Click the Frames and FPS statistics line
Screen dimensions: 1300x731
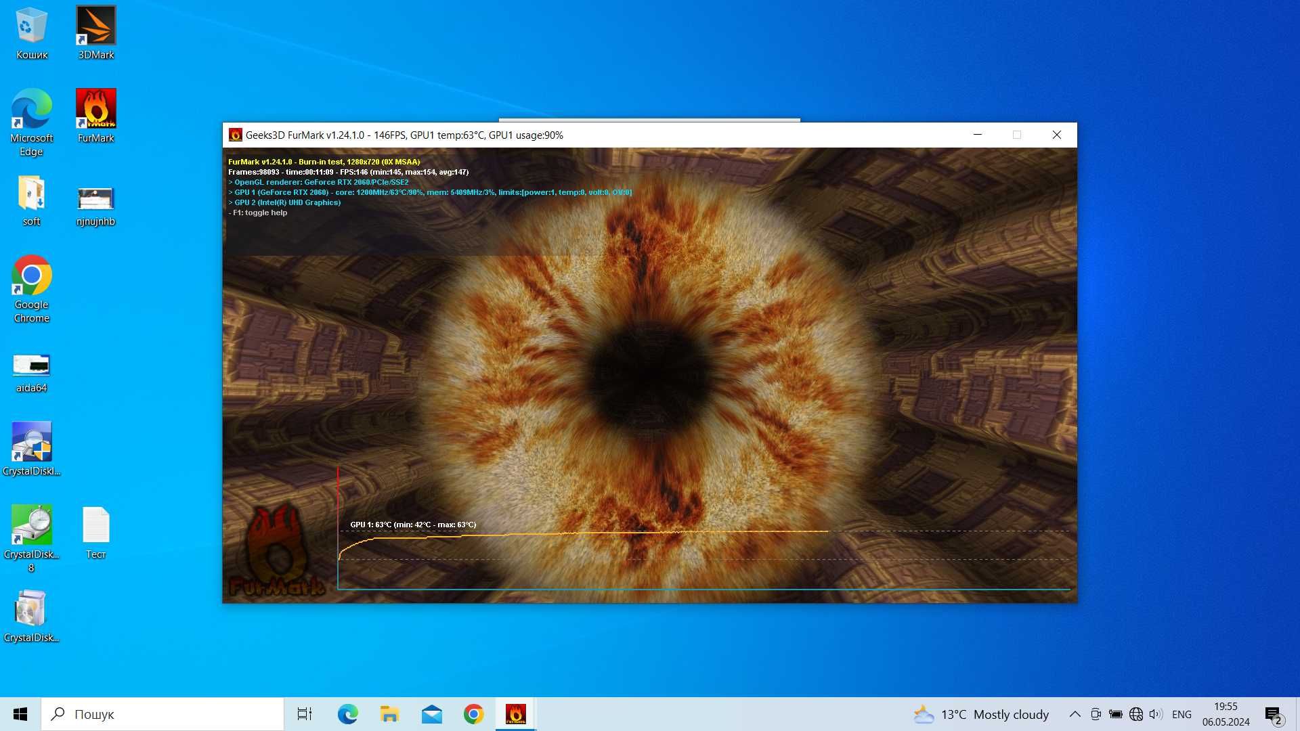[x=348, y=172]
